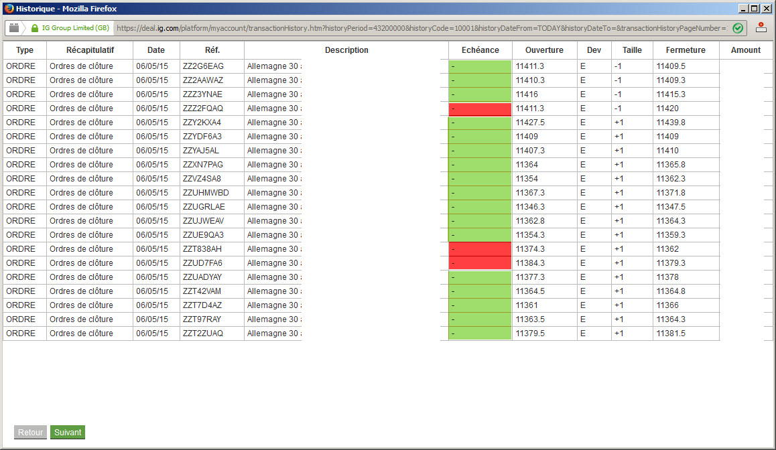Click the site identity panel icon
This screenshot has height=450, width=776.
point(14,28)
